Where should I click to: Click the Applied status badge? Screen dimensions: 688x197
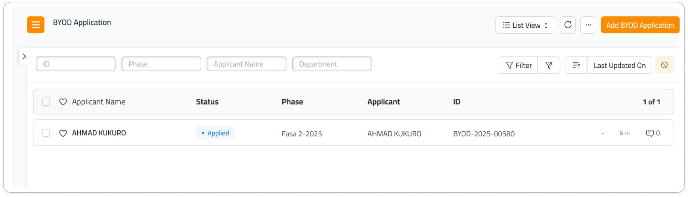pos(215,133)
